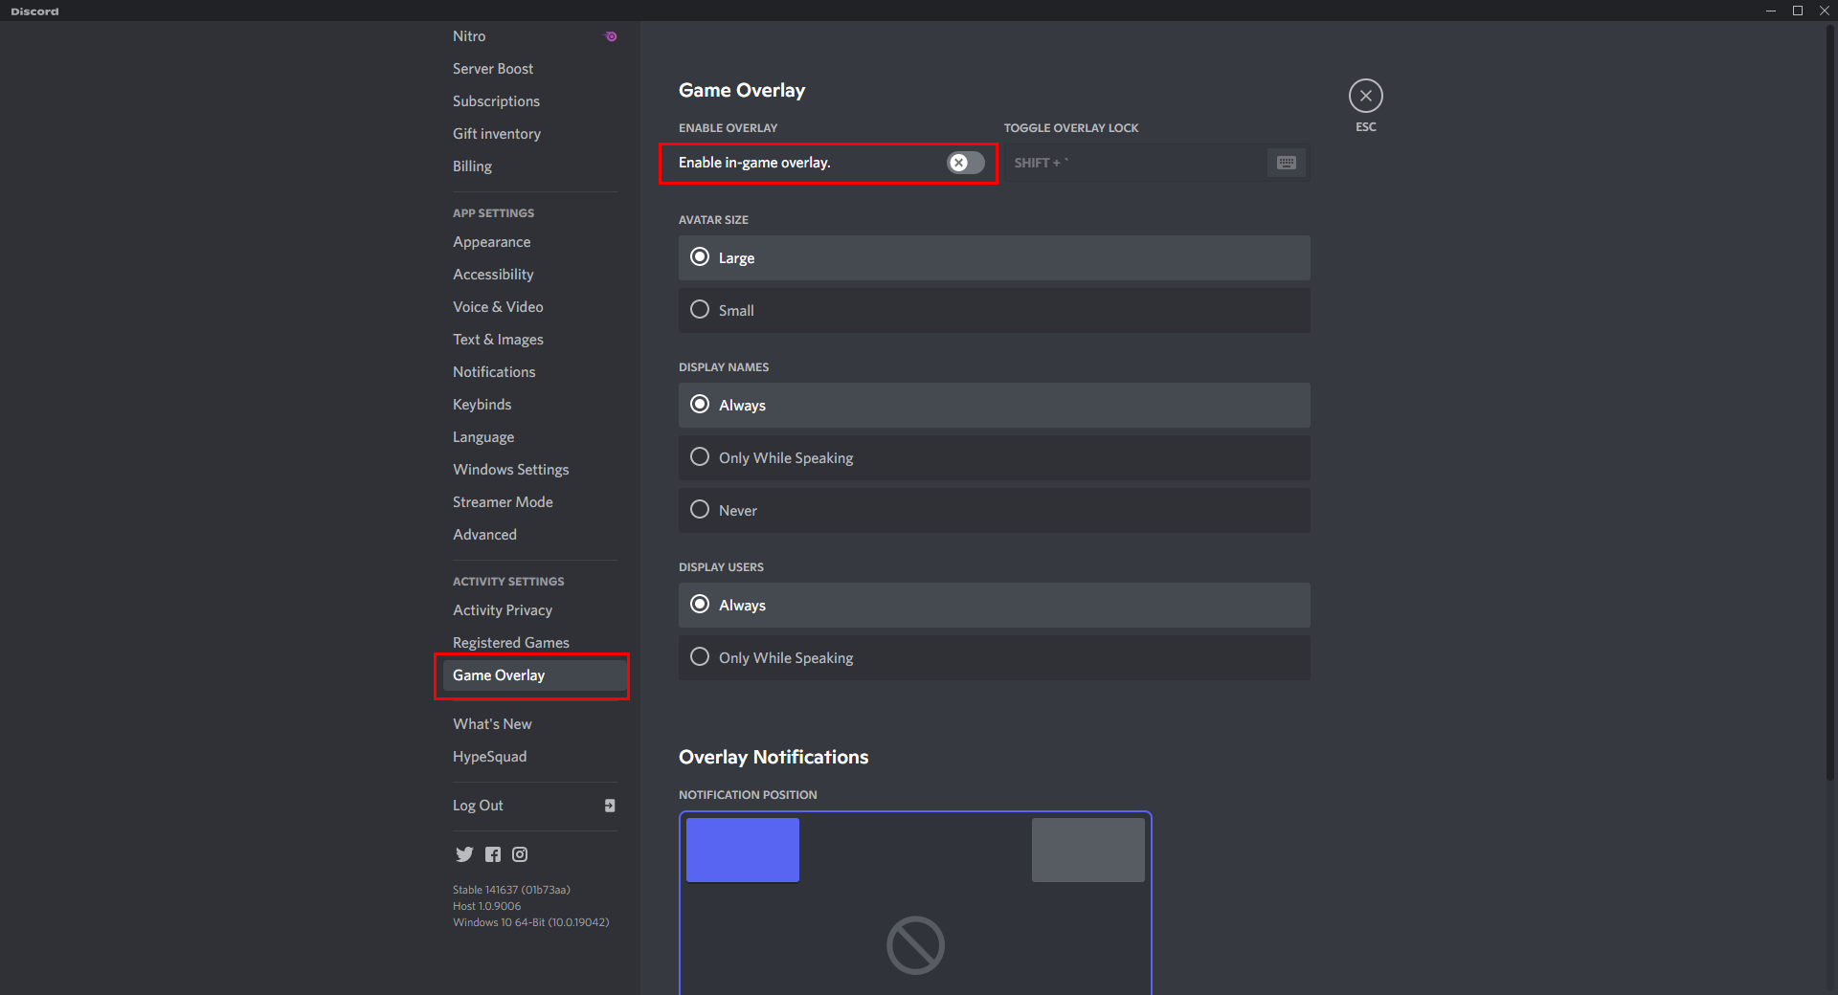Image resolution: width=1838 pixels, height=995 pixels.
Task: Choose Never under Display Names
Action: point(700,510)
